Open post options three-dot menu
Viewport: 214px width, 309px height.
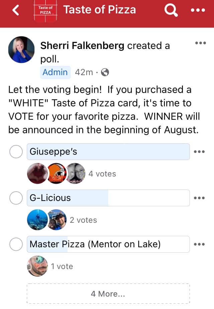tap(200, 43)
